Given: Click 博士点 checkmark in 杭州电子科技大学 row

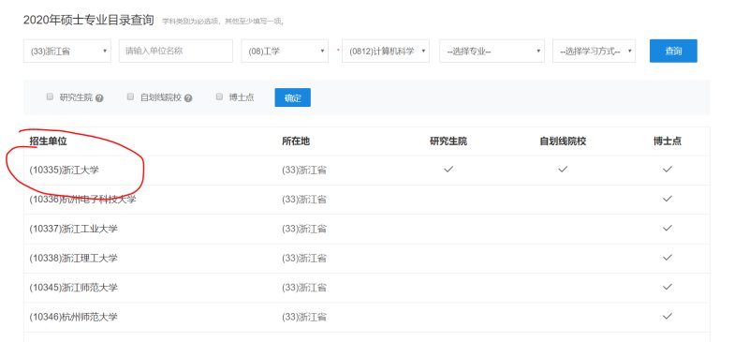Looking at the screenshot, I should 668,199.
